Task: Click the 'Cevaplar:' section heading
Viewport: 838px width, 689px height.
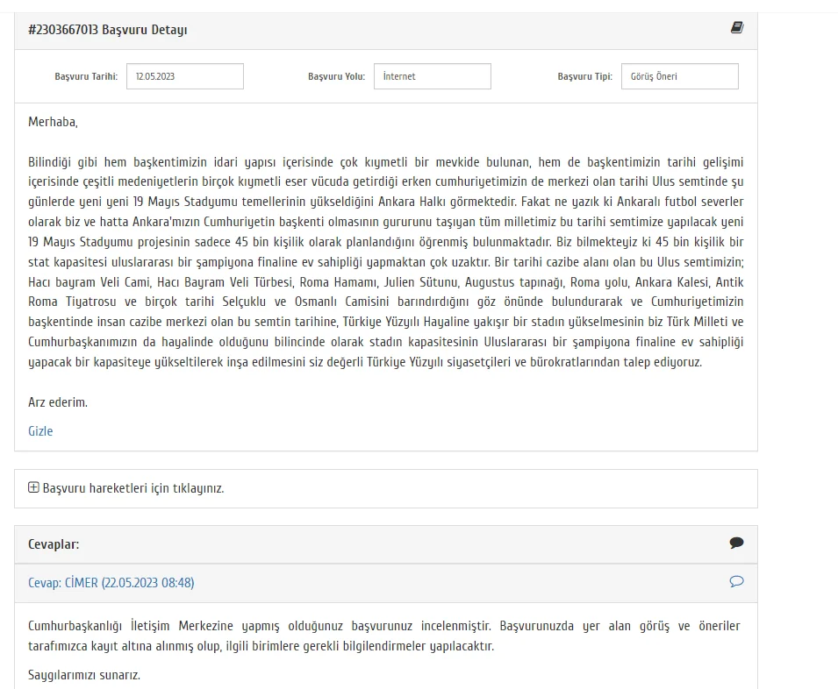Action: coord(54,544)
